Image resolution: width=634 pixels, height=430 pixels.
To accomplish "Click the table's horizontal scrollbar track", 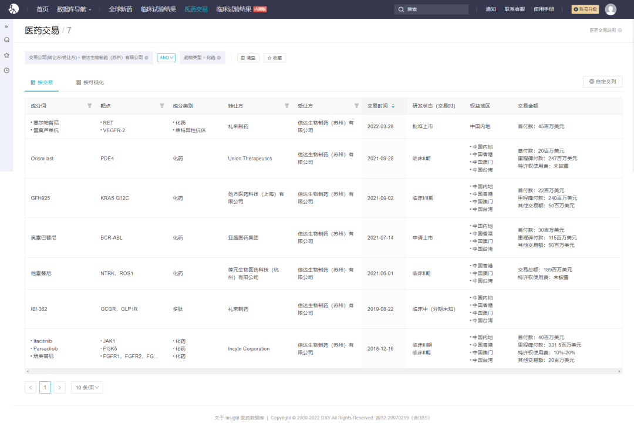I will (x=323, y=371).
